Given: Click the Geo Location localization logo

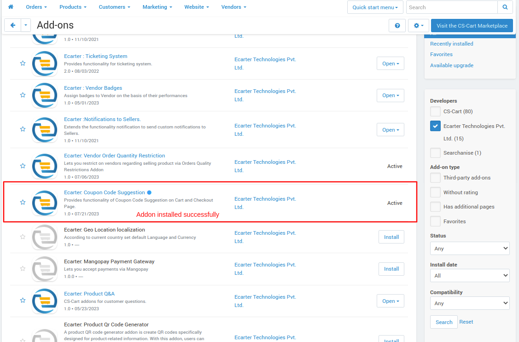Looking at the screenshot, I should (45, 237).
